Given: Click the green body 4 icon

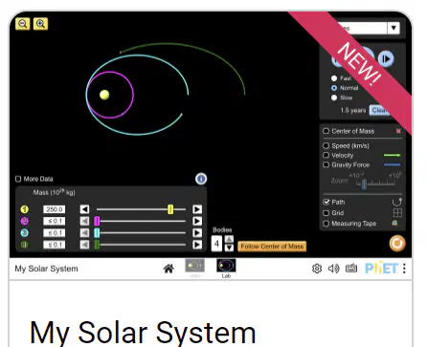Looking at the screenshot, I should click(25, 245).
